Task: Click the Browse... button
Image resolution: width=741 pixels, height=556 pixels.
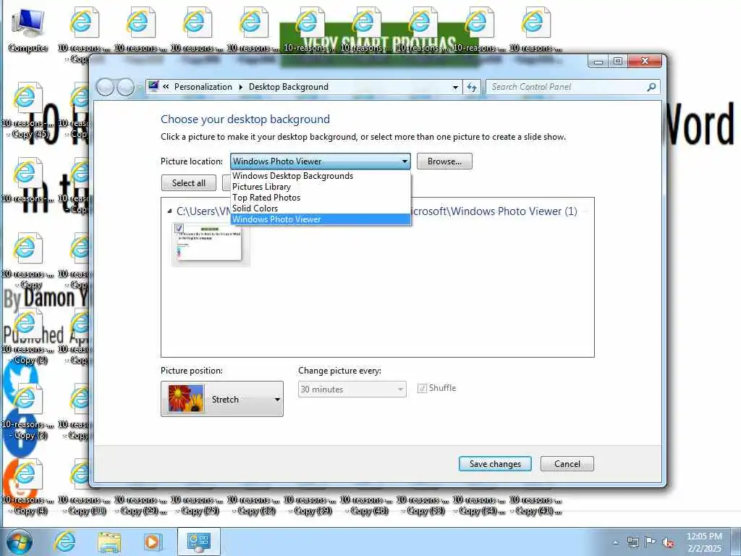Action: coord(444,161)
